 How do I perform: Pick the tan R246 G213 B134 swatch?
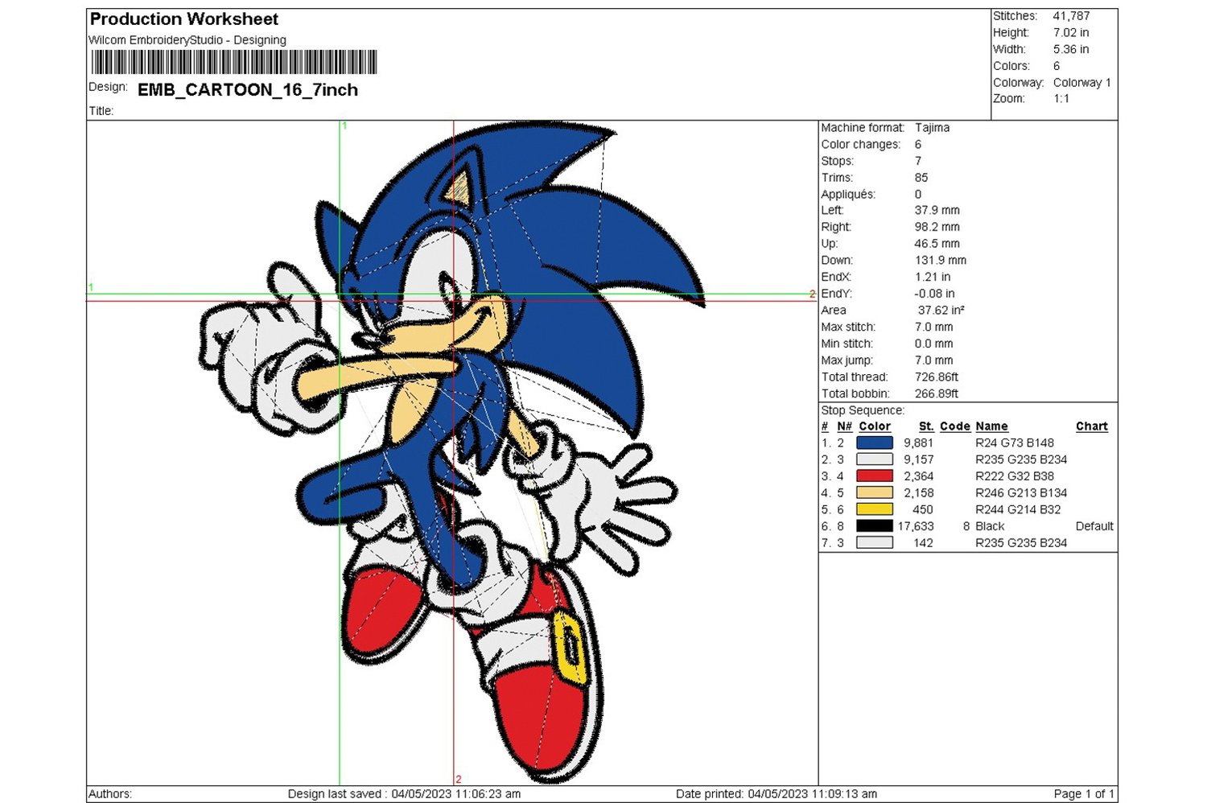875,492
